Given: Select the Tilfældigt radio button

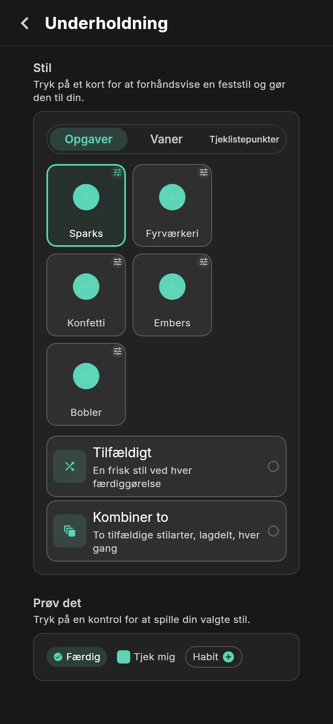Looking at the screenshot, I should 273,466.
